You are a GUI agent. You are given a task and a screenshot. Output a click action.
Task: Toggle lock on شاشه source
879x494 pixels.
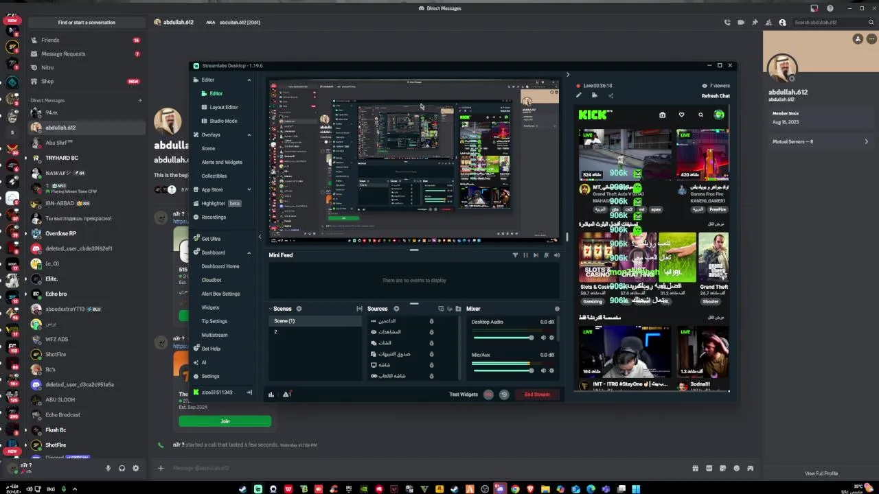431,365
